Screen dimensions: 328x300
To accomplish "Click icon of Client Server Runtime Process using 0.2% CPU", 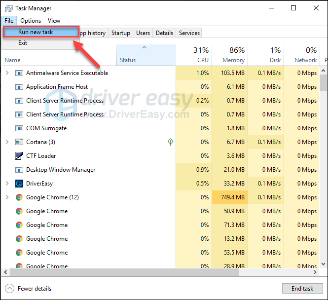I will click(x=19, y=101).
